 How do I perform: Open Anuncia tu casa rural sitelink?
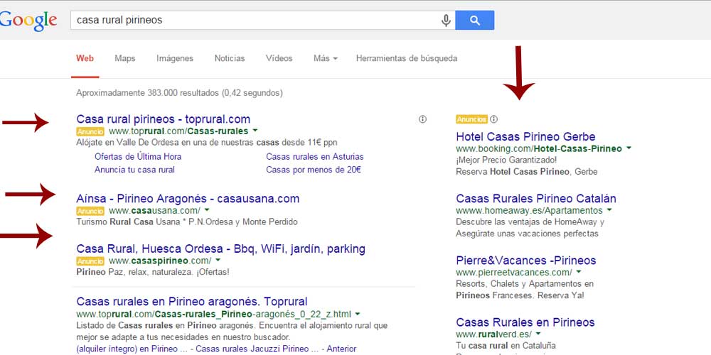click(134, 170)
